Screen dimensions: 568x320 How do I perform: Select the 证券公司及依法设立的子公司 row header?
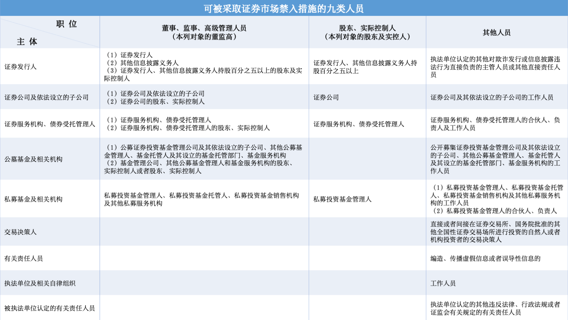46,97
